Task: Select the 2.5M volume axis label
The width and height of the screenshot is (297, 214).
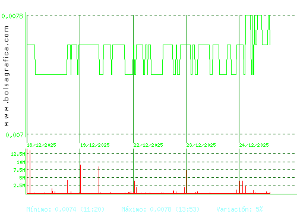Action: pos(20,185)
